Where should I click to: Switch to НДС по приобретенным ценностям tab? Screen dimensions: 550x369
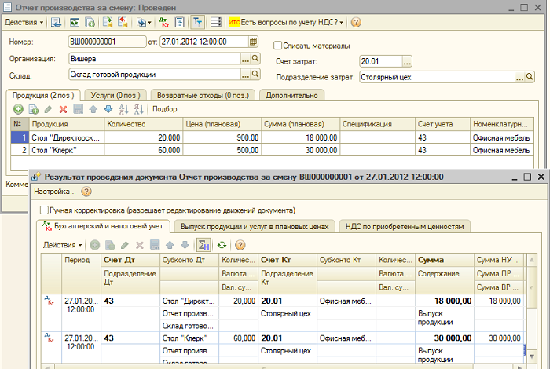point(405,227)
